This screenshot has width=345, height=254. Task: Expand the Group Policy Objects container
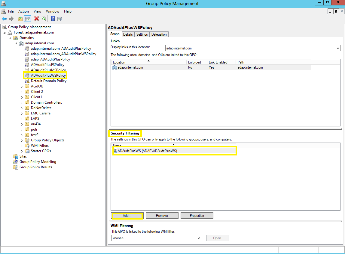(x=22, y=140)
